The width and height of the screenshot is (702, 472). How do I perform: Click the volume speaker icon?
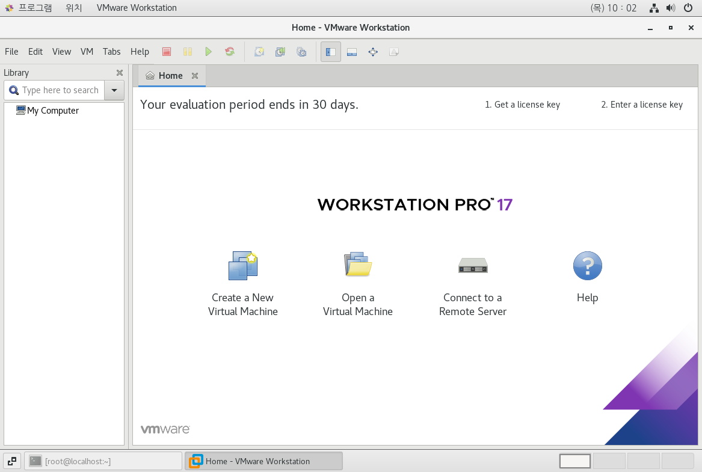671,8
